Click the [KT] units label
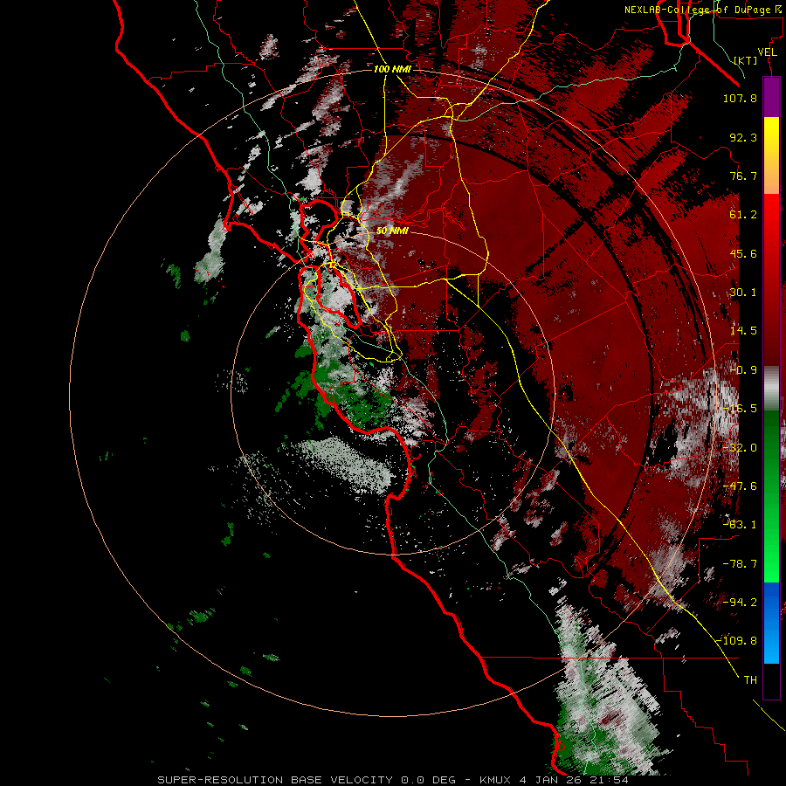This screenshot has height=786, width=786. tap(746, 60)
